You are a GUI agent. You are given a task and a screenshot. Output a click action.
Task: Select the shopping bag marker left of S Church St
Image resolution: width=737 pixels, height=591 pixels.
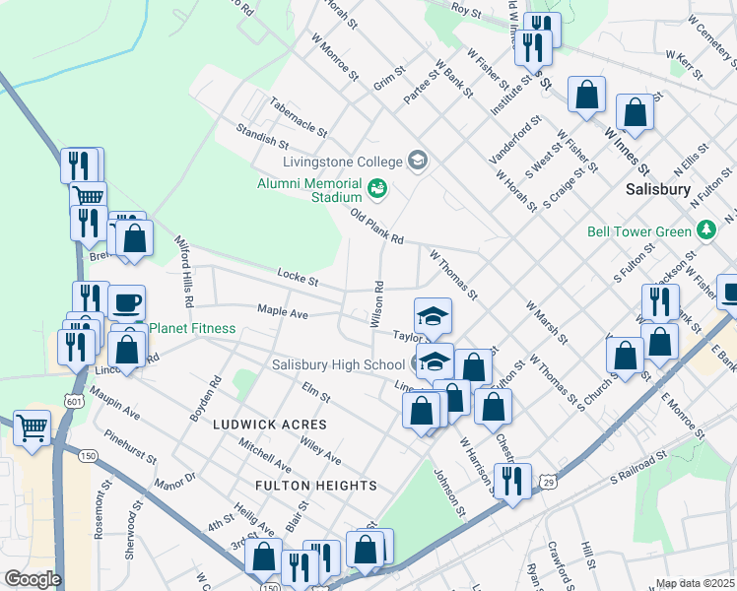point(625,357)
